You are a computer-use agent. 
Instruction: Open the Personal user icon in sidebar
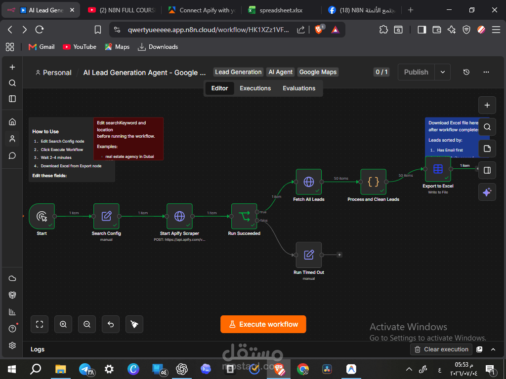12,139
